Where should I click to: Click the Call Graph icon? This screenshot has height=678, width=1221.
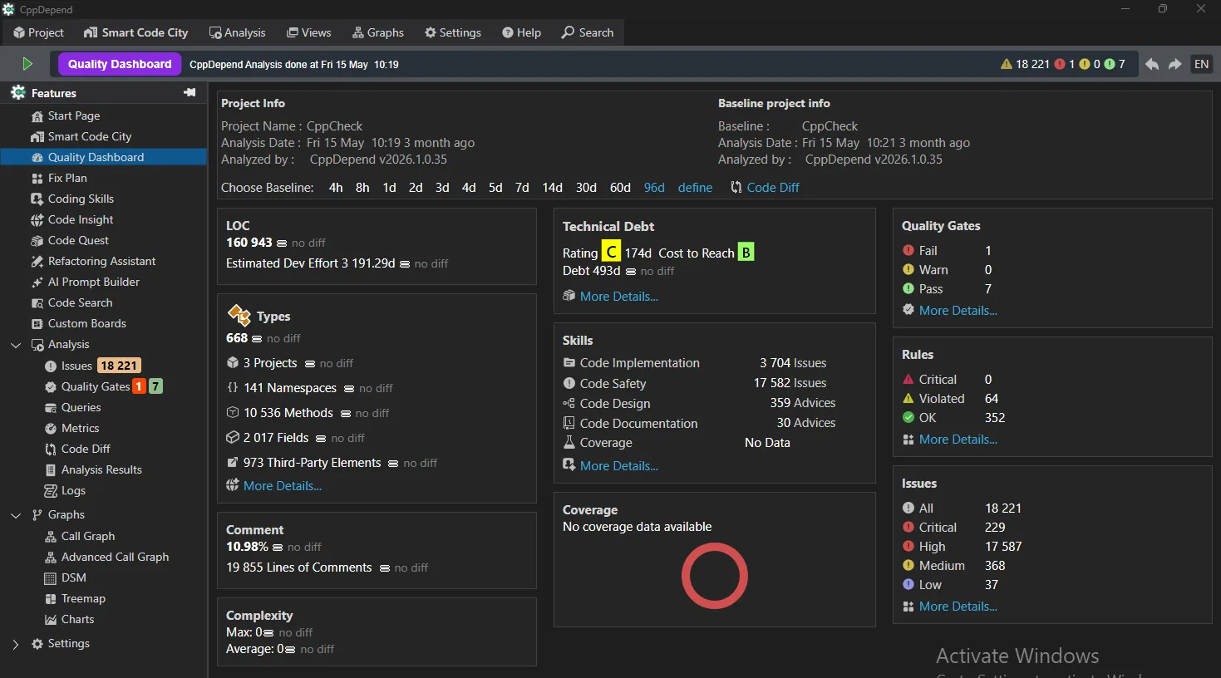tap(51, 537)
